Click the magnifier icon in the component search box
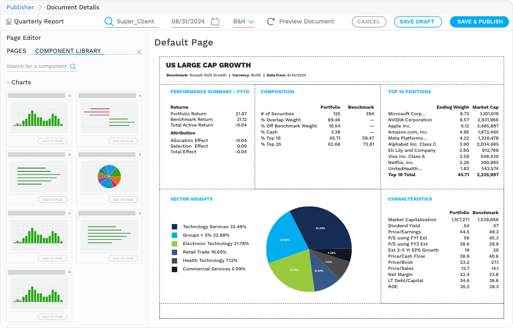513x328 pixels. coord(74,67)
